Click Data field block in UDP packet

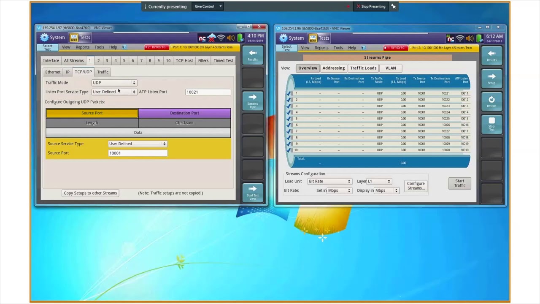click(x=138, y=133)
